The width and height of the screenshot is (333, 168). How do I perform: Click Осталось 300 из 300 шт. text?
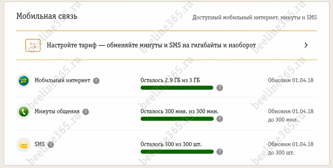pyautogui.click(x=171, y=144)
